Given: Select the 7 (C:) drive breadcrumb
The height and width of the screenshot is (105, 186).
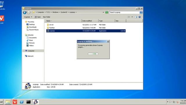Looking at the screenshot, I should (48, 12).
